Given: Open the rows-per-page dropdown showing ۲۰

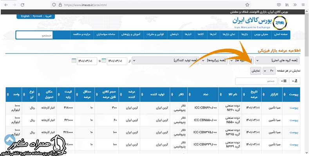Looking at the screenshot, I should pyautogui.click(x=269, y=71).
